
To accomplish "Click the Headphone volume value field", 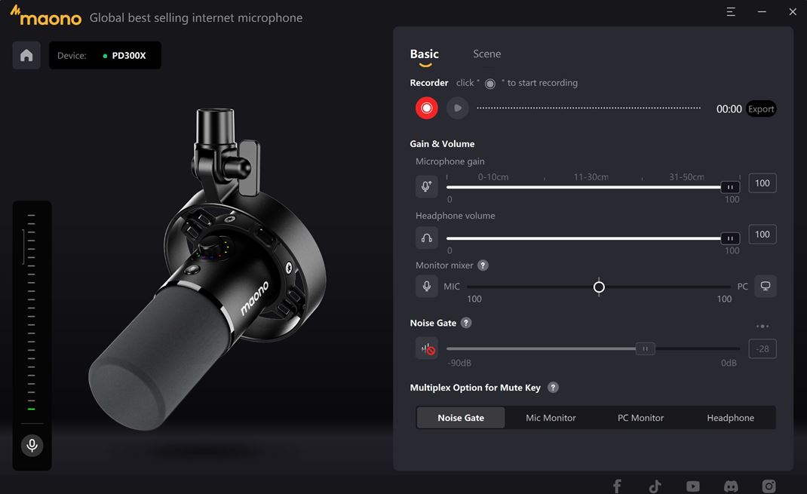I will tap(763, 235).
